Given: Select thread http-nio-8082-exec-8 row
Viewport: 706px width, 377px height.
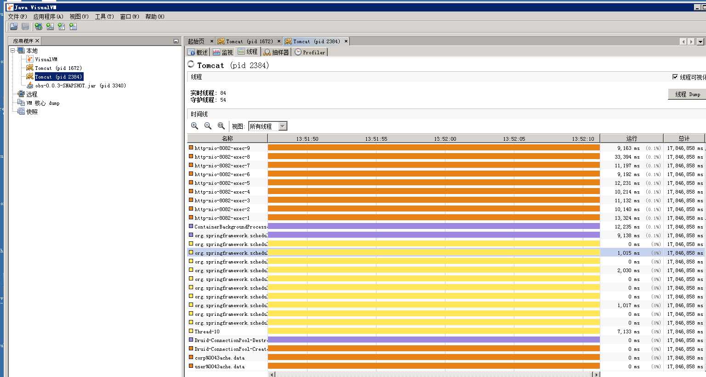Looking at the screenshot, I should (446, 157).
